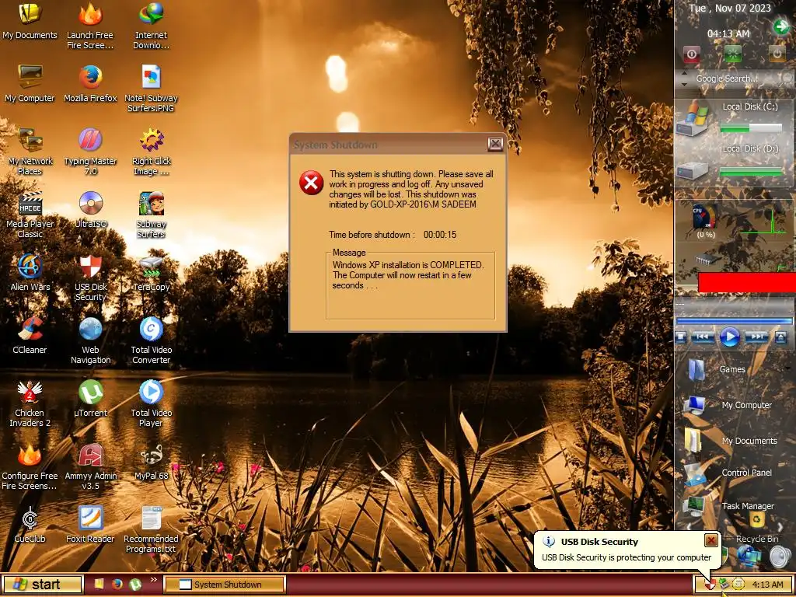The image size is (796, 597).
Task: Open Internet Download Manager desktop icon
Action: (x=152, y=26)
